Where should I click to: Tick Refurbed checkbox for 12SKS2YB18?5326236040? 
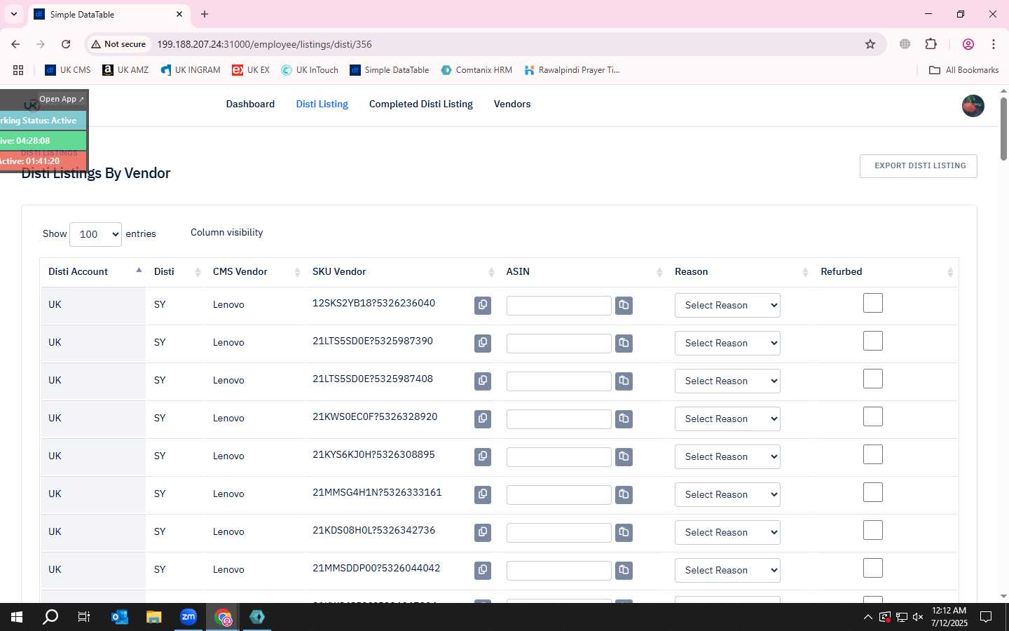click(x=873, y=303)
